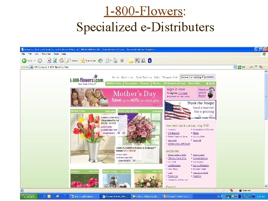Open the Mother's Day green nav tab

click(x=114, y=83)
